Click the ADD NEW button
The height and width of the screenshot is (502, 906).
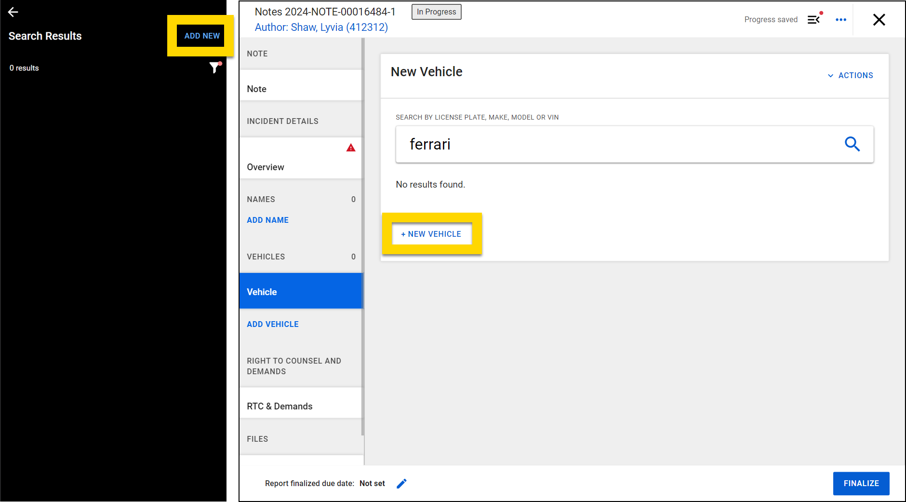click(201, 36)
